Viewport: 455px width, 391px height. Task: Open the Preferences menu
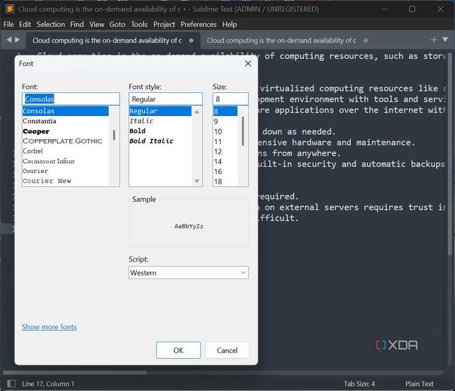pos(198,24)
